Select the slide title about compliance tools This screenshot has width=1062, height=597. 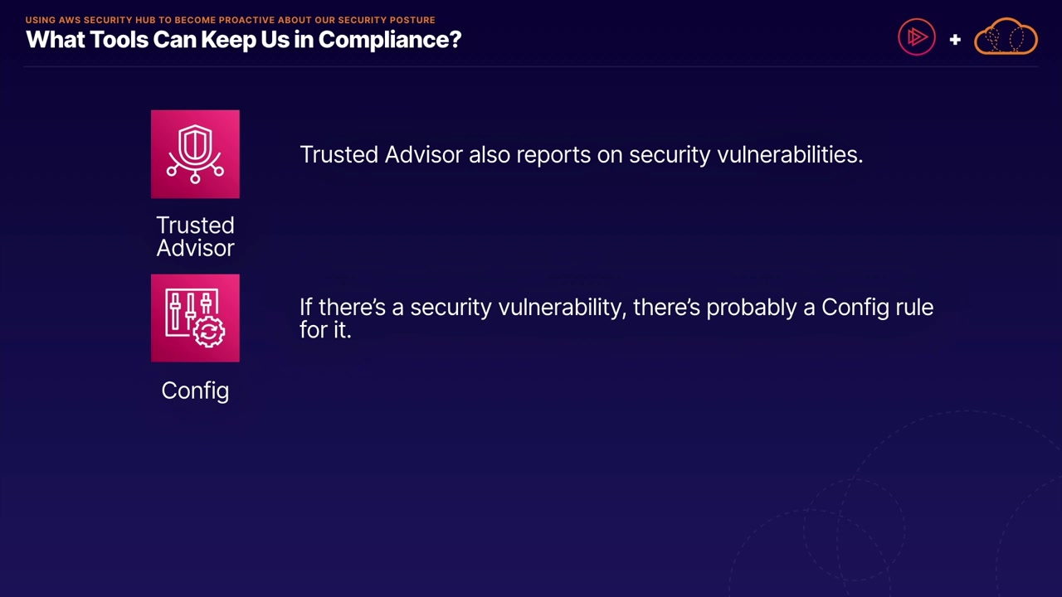tap(243, 40)
